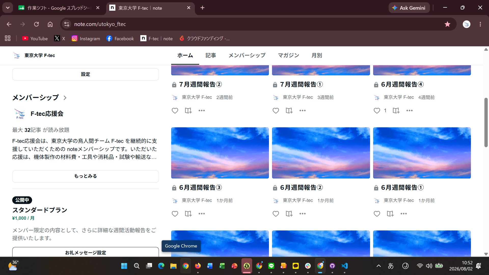Open Chrome's three-dot menu
Screen dimensions: 489x275
pos(480,24)
